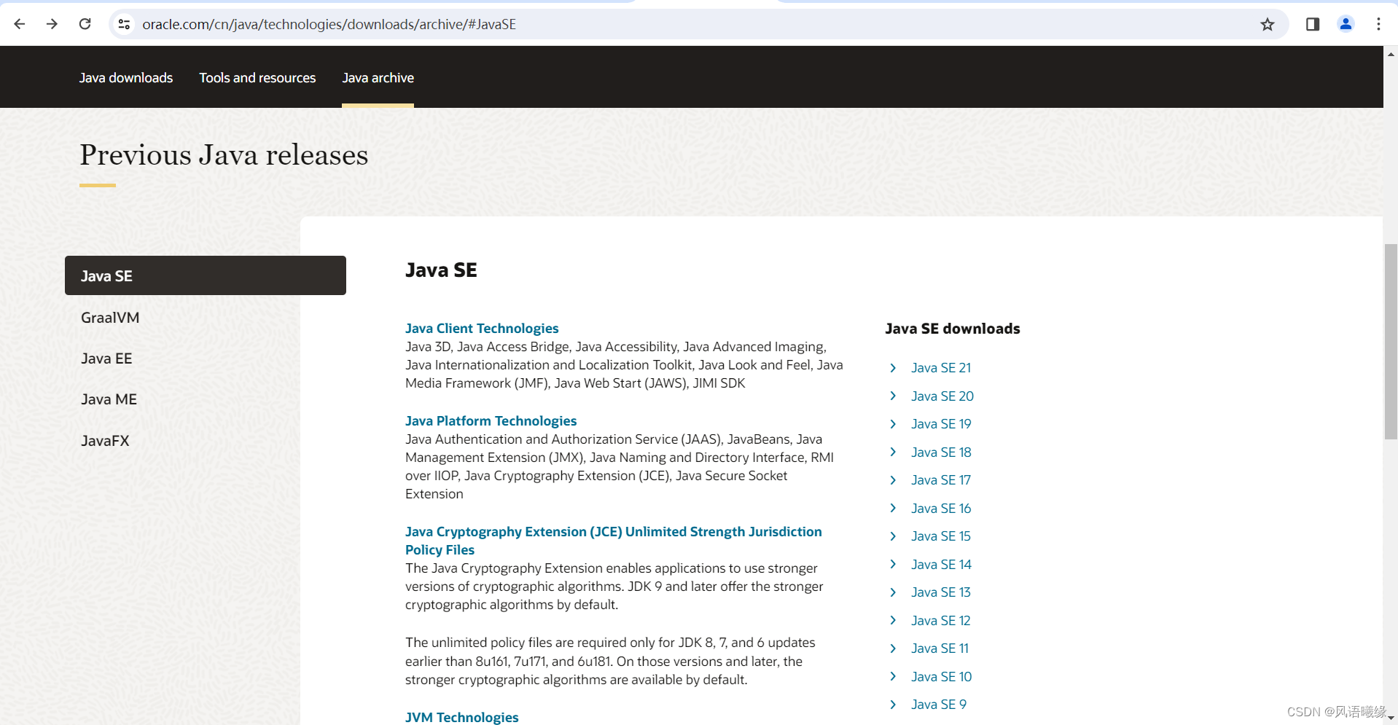The width and height of the screenshot is (1398, 725).
Task: Open the Java SE 17 download link
Action: (x=941, y=480)
